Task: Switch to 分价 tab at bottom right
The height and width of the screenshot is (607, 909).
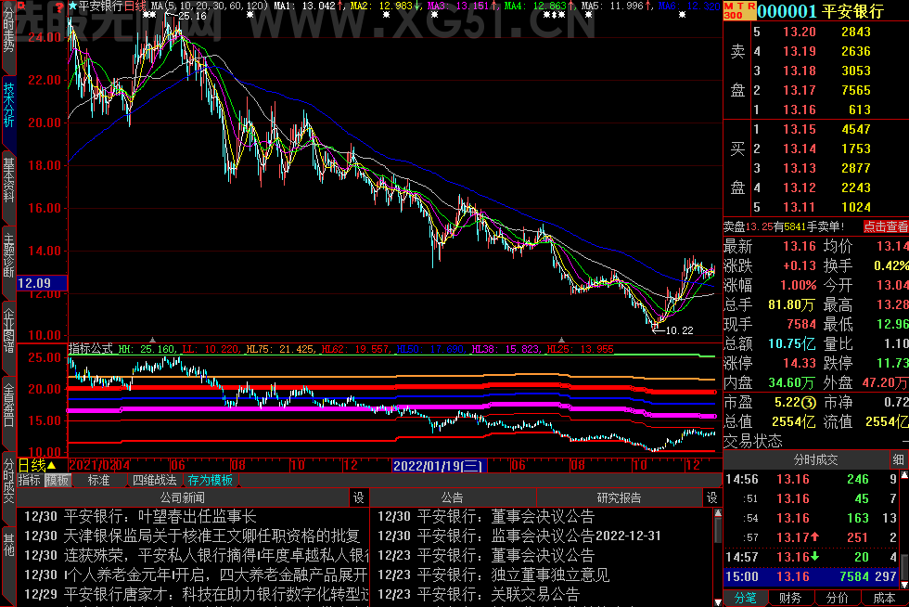Action: 837,598
